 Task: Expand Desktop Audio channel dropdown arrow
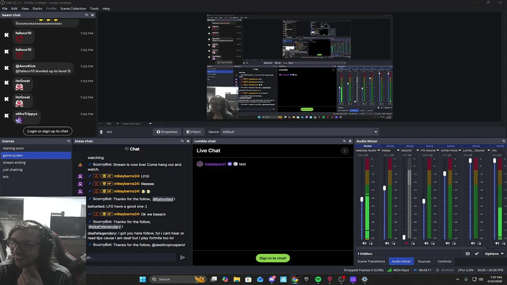click(378, 150)
